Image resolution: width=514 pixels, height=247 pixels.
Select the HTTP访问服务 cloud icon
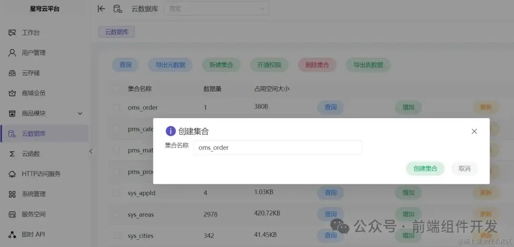(12, 174)
